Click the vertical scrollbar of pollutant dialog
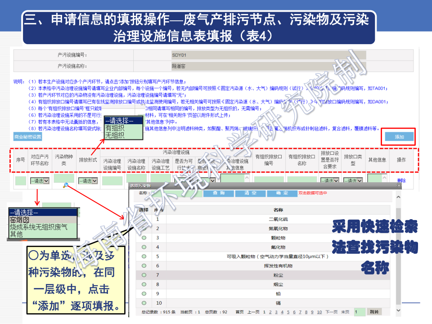 tap(398, 256)
